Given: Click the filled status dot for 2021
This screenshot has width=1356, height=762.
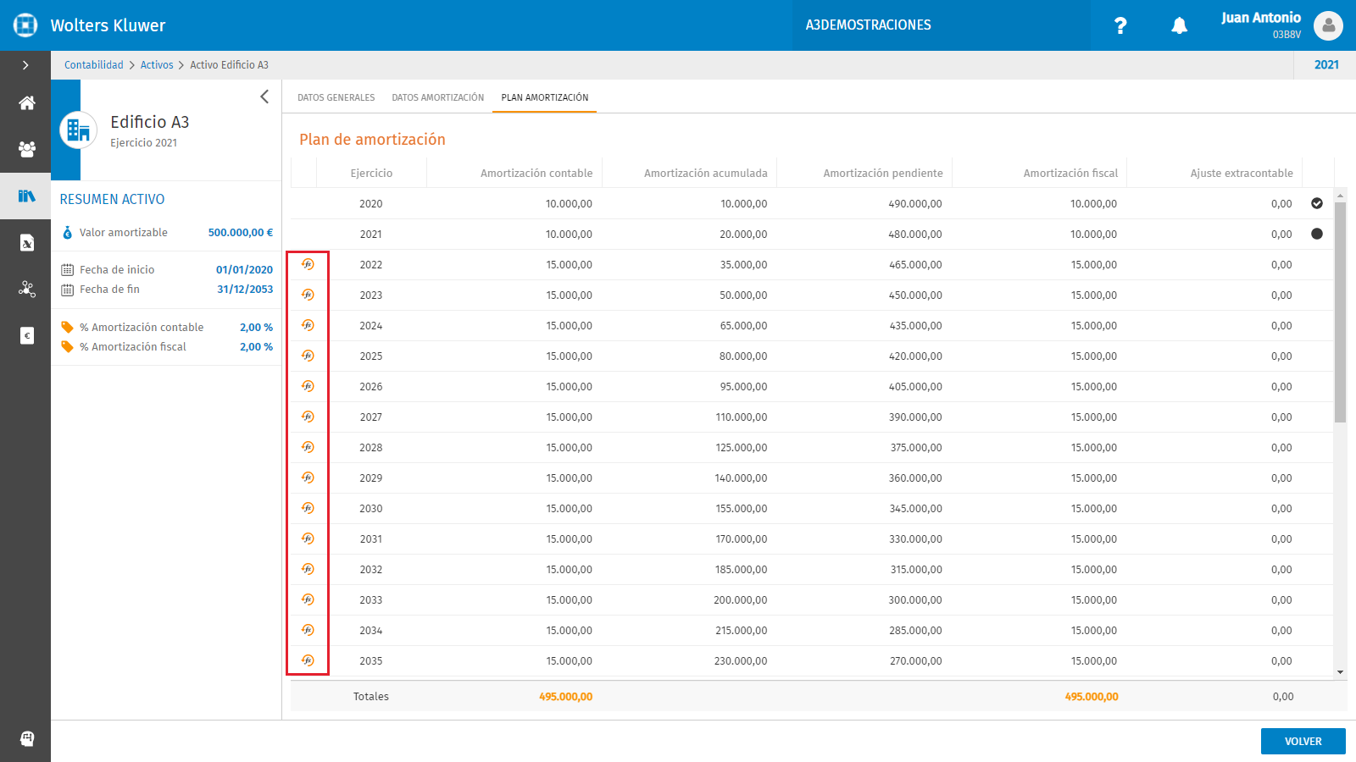Looking at the screenshot, I should pyautogui.click(x=1317, y=234).
